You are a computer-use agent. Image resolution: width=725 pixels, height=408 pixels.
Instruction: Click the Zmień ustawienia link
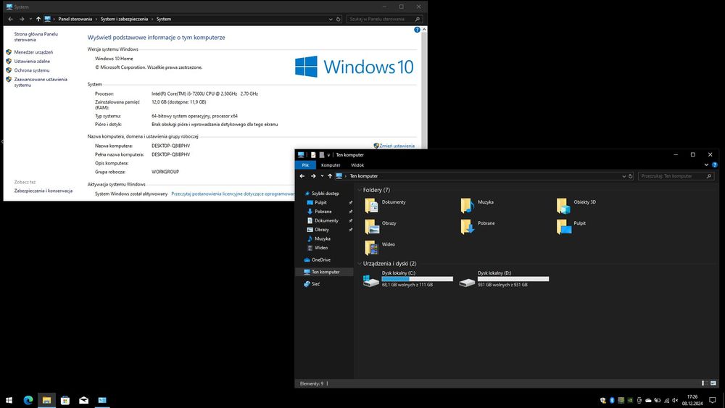point(397,146)
